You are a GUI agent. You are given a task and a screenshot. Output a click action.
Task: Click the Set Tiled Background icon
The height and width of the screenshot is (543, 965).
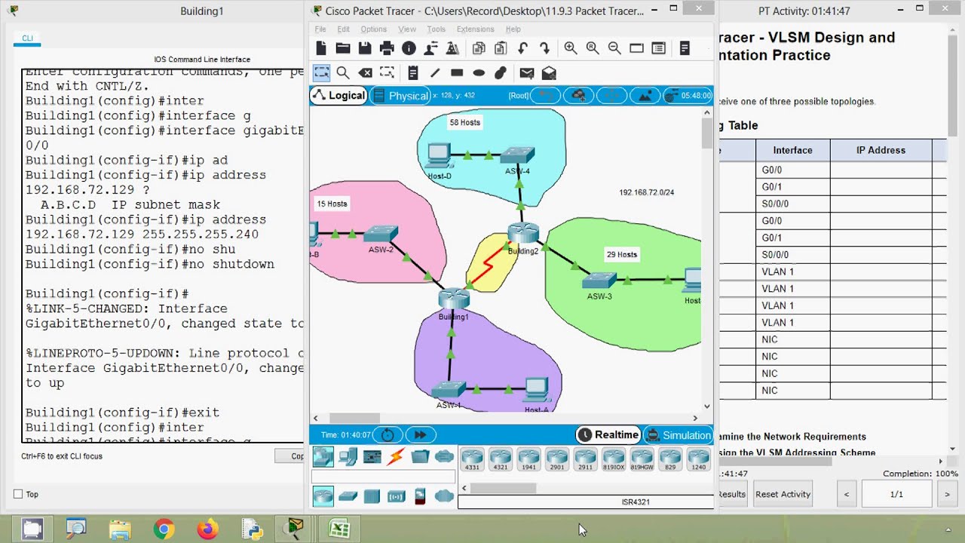coord(645,96)
